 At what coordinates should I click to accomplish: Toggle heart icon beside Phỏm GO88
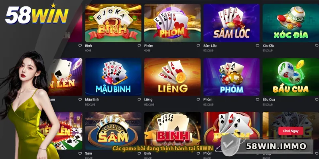(198, 46)
